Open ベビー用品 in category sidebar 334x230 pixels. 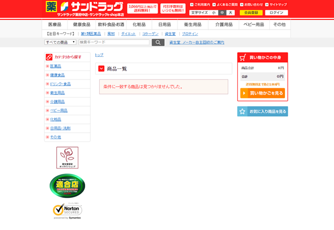click(x=59, y=111)
